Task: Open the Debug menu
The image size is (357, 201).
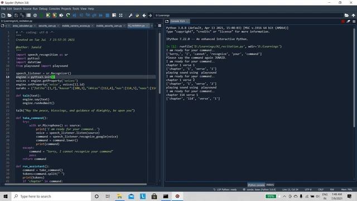Action: [x=43, y=9]
